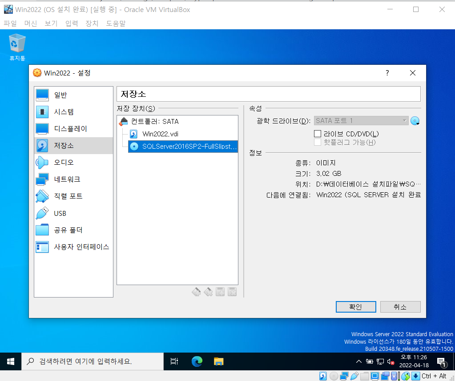Click the remove attachment icon below storage tree
The image size is (455, 381).
click(232, 292)
